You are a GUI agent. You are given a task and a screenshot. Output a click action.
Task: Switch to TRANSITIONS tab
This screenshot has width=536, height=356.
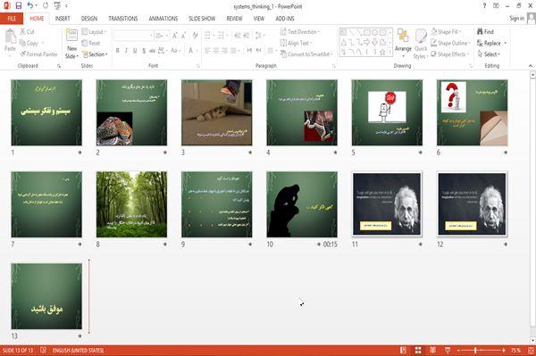[x=123, y=19]
